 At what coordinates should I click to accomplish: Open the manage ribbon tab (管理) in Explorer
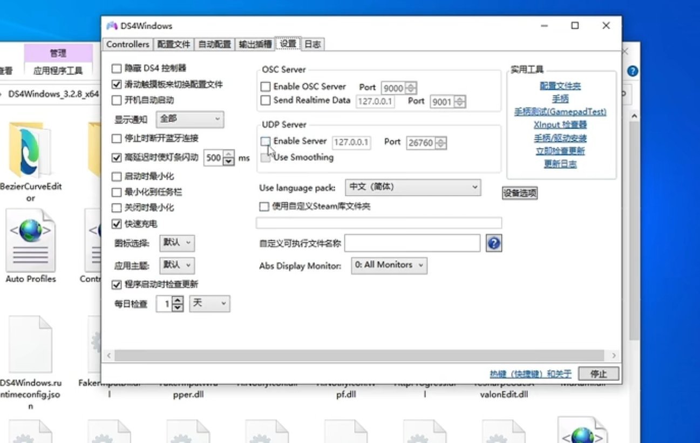[58, 53]
